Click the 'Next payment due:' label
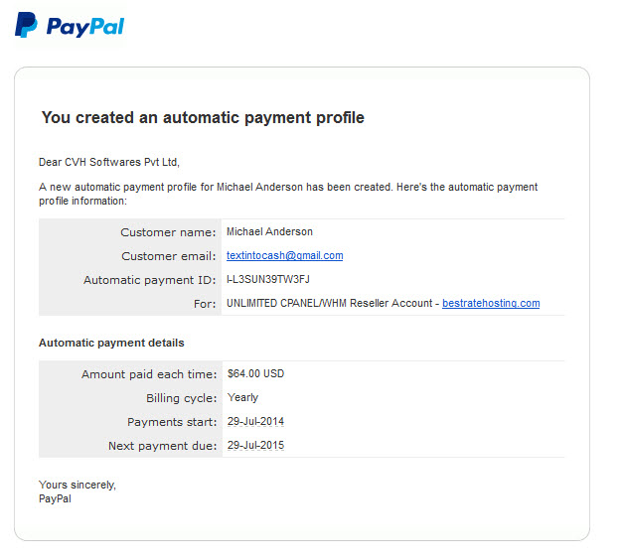This screenshot has height=560, width=622. point(163,446)
